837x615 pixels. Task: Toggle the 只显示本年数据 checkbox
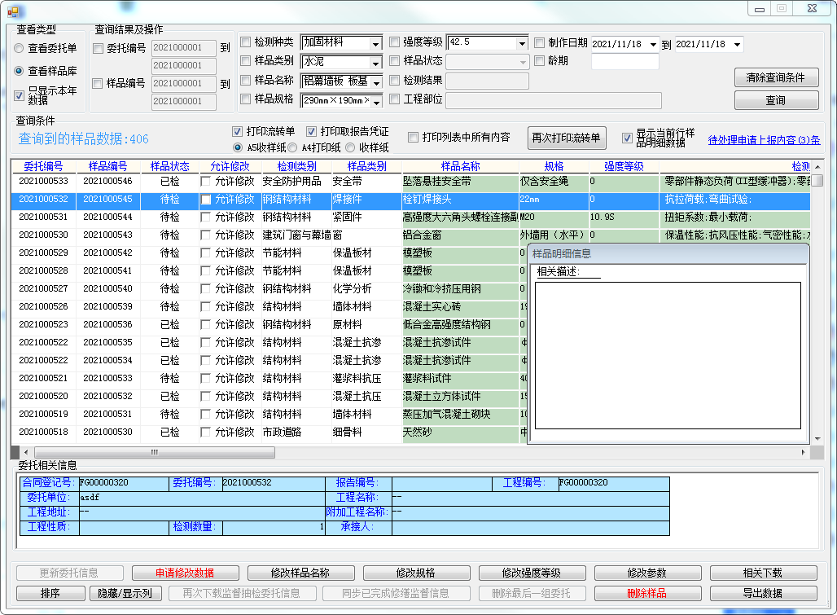point(20,95)
